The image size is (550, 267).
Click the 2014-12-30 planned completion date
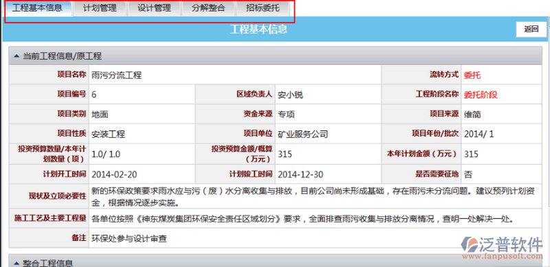(x=300, y=174)
